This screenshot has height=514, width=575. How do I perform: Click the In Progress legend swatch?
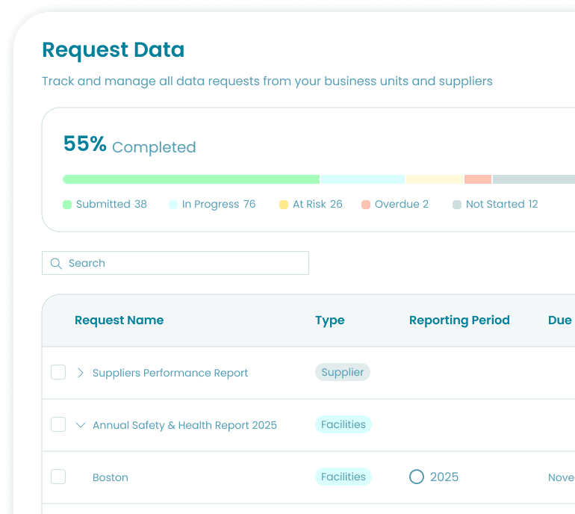(x=173, y=205)
